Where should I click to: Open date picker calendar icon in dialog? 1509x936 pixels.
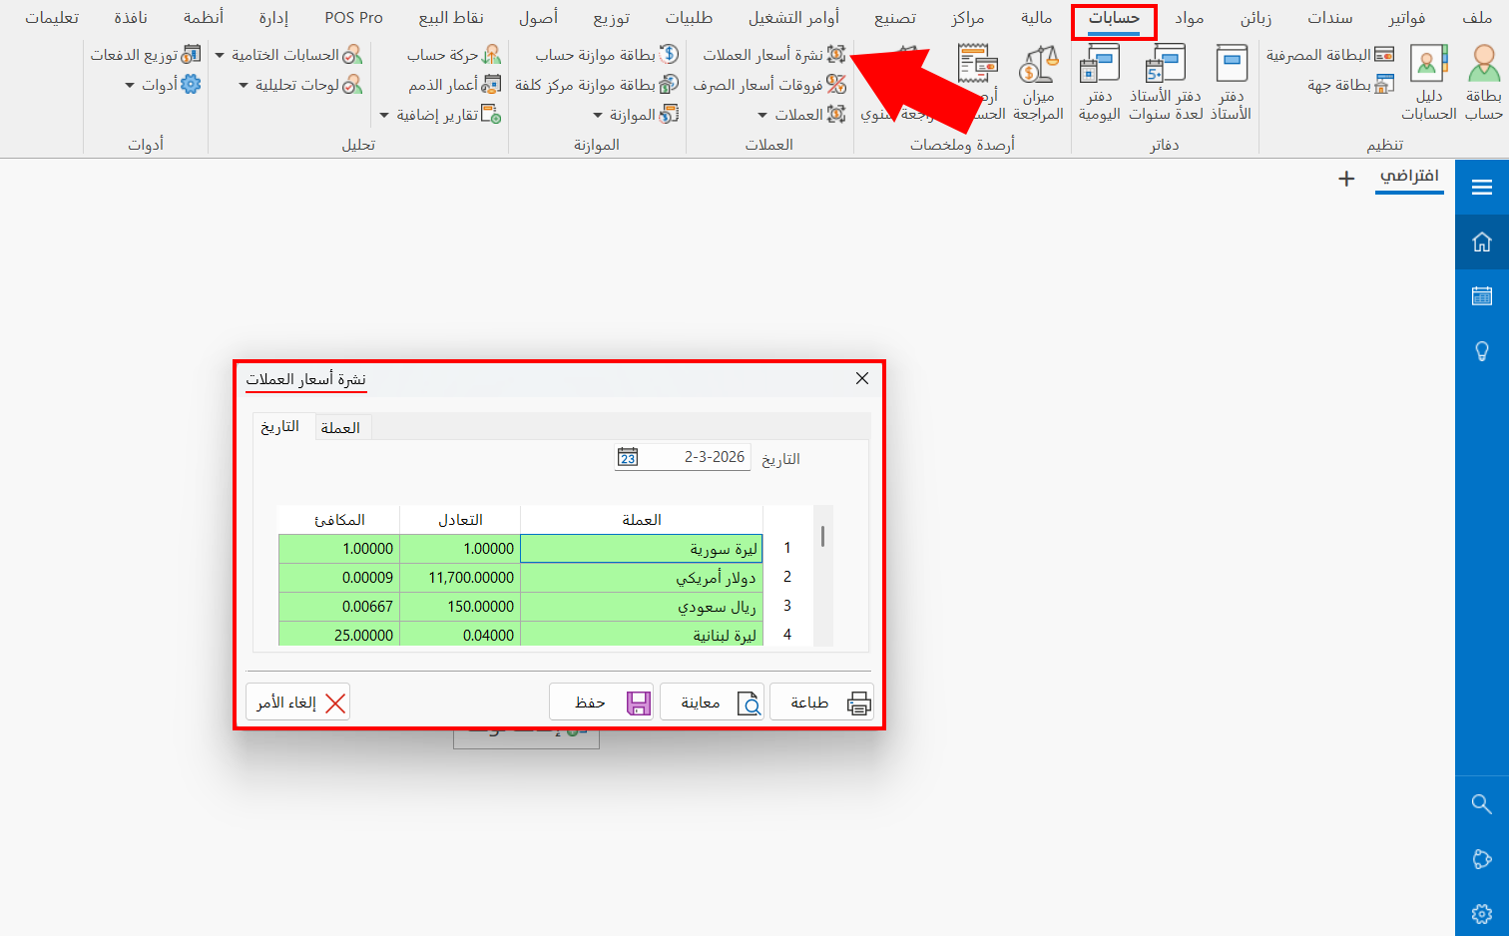[x=628, y=457]
